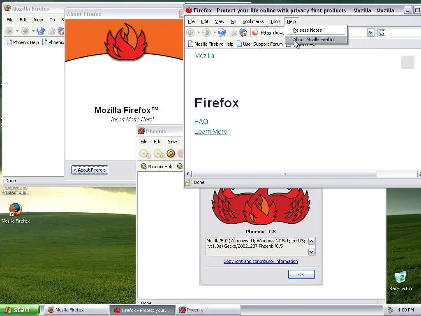Expand Forward history dropdown in Firebird window
421x316 pixels.
pyautogui.click(x=215, y=33)
